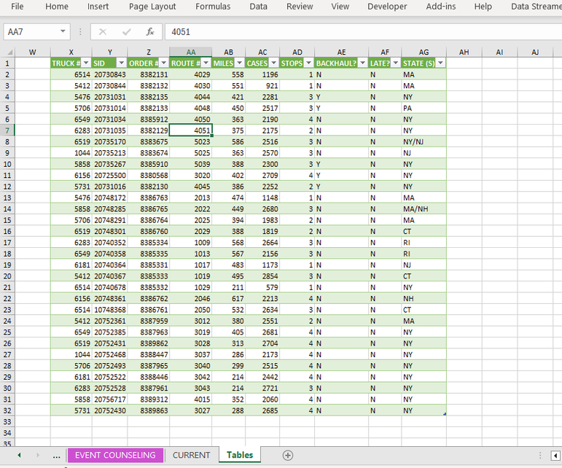Click order number 8389863 in last row
Screen dimensions: 562x468
click(x=149, y=410)
